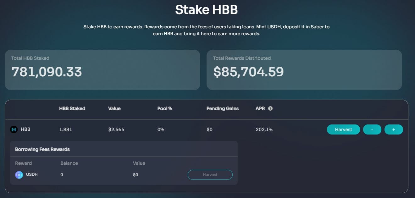Click the $2.565 staked value
This screenshot has height=198, width=415.
coord(116,129)
